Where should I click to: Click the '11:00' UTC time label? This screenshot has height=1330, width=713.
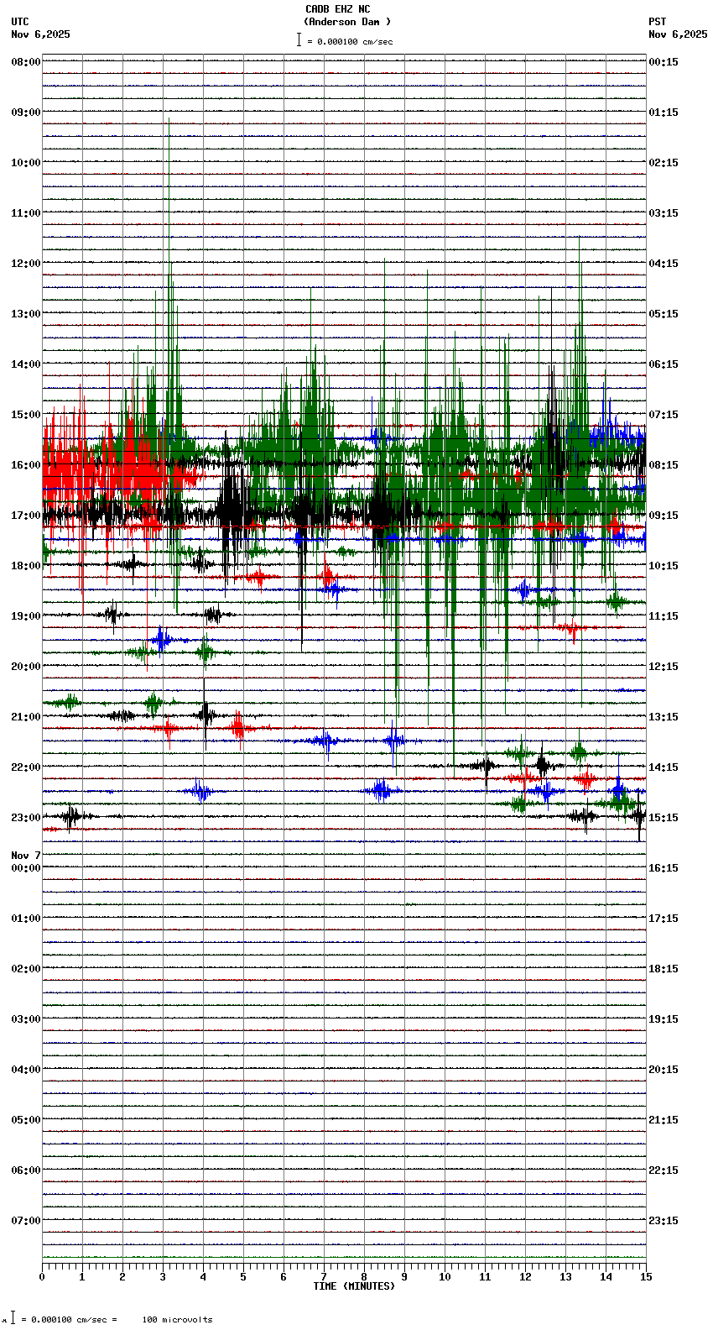click(26, 213)
